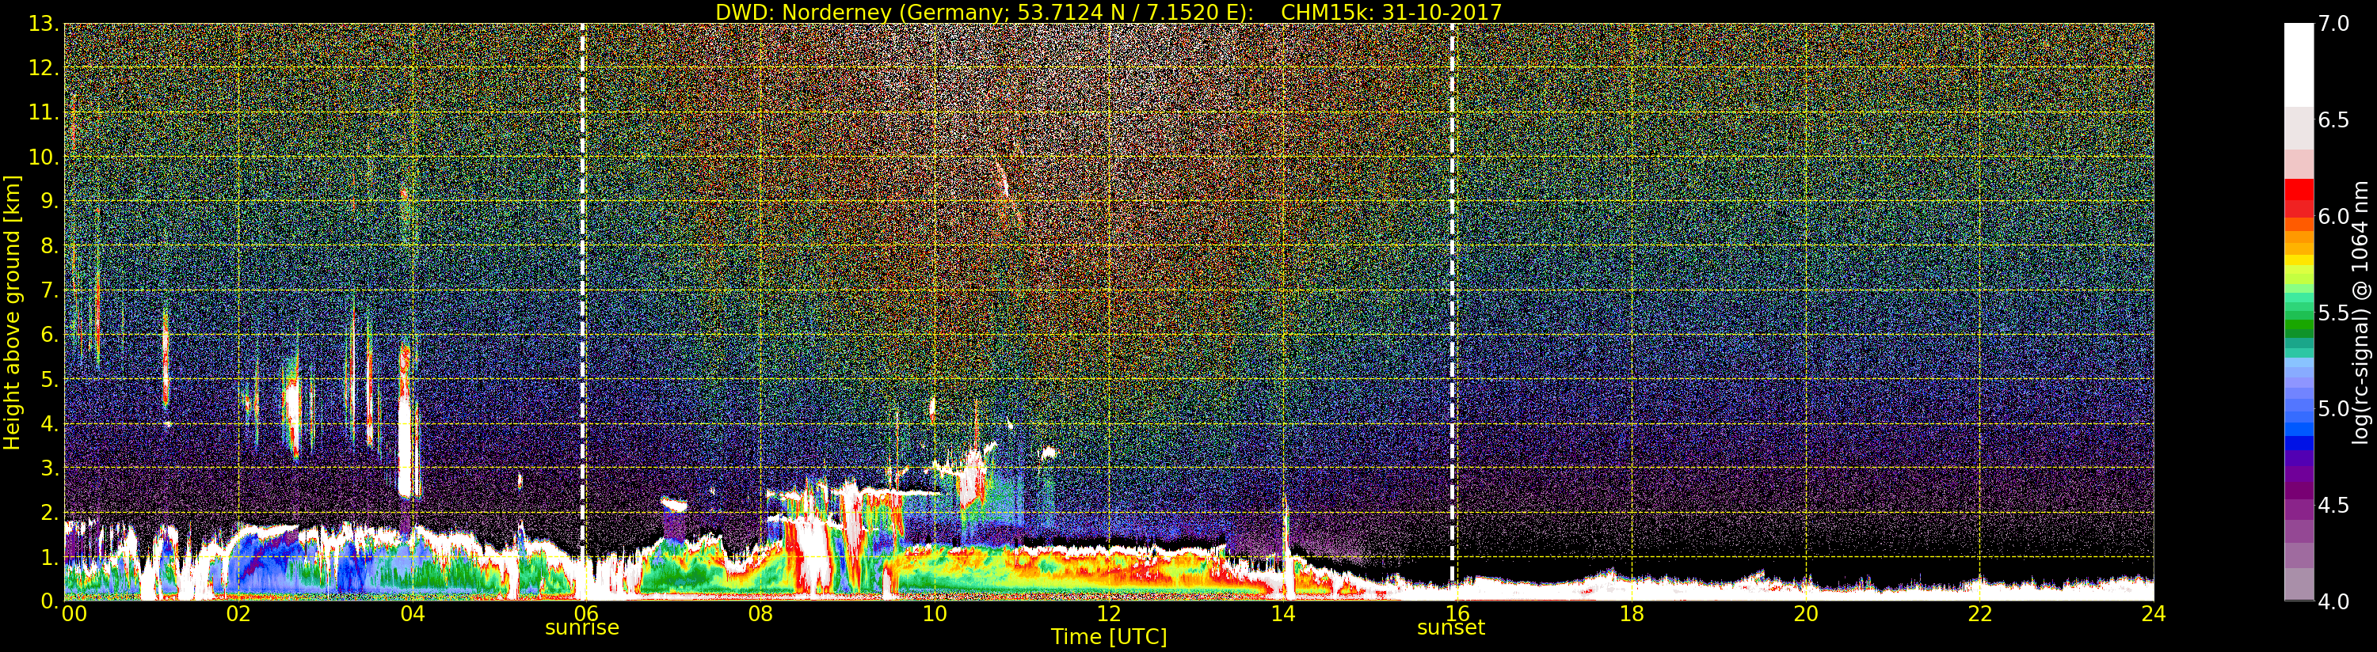2377x652 pixels.
Task: Click the '20' time axis tick label
Action: coord(1806,613)
